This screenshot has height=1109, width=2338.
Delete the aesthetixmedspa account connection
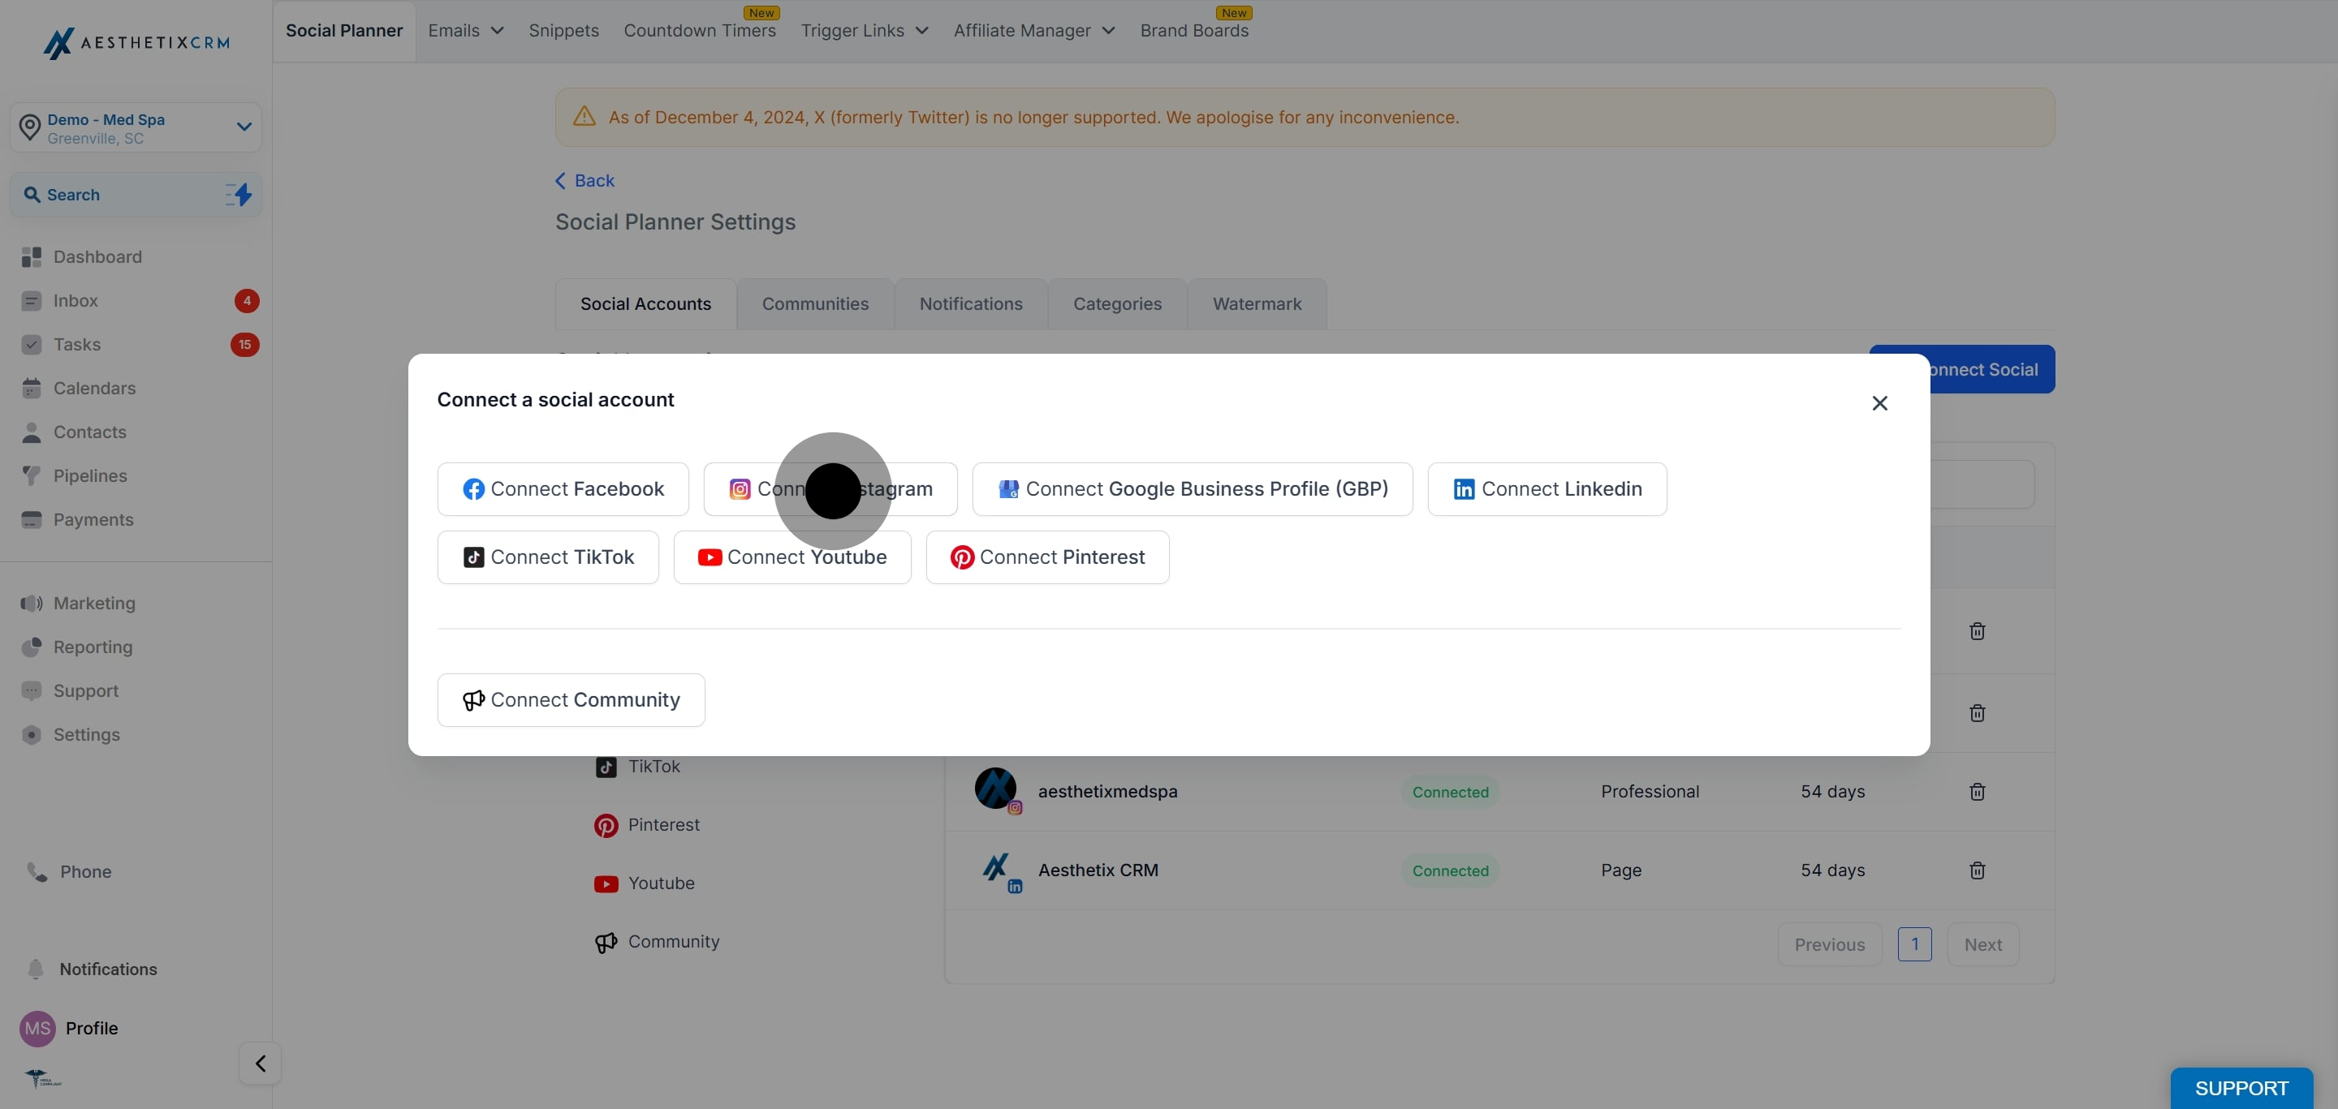(x=1977, y=792)
